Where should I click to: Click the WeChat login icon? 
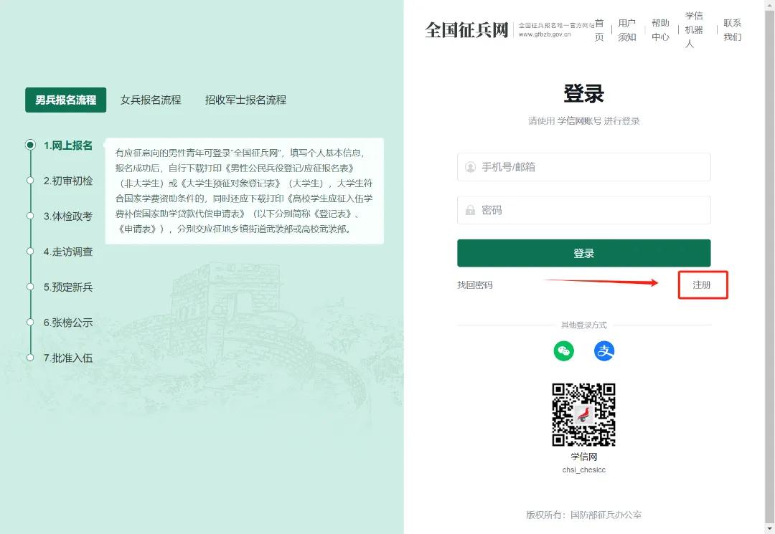click(563, 351)
